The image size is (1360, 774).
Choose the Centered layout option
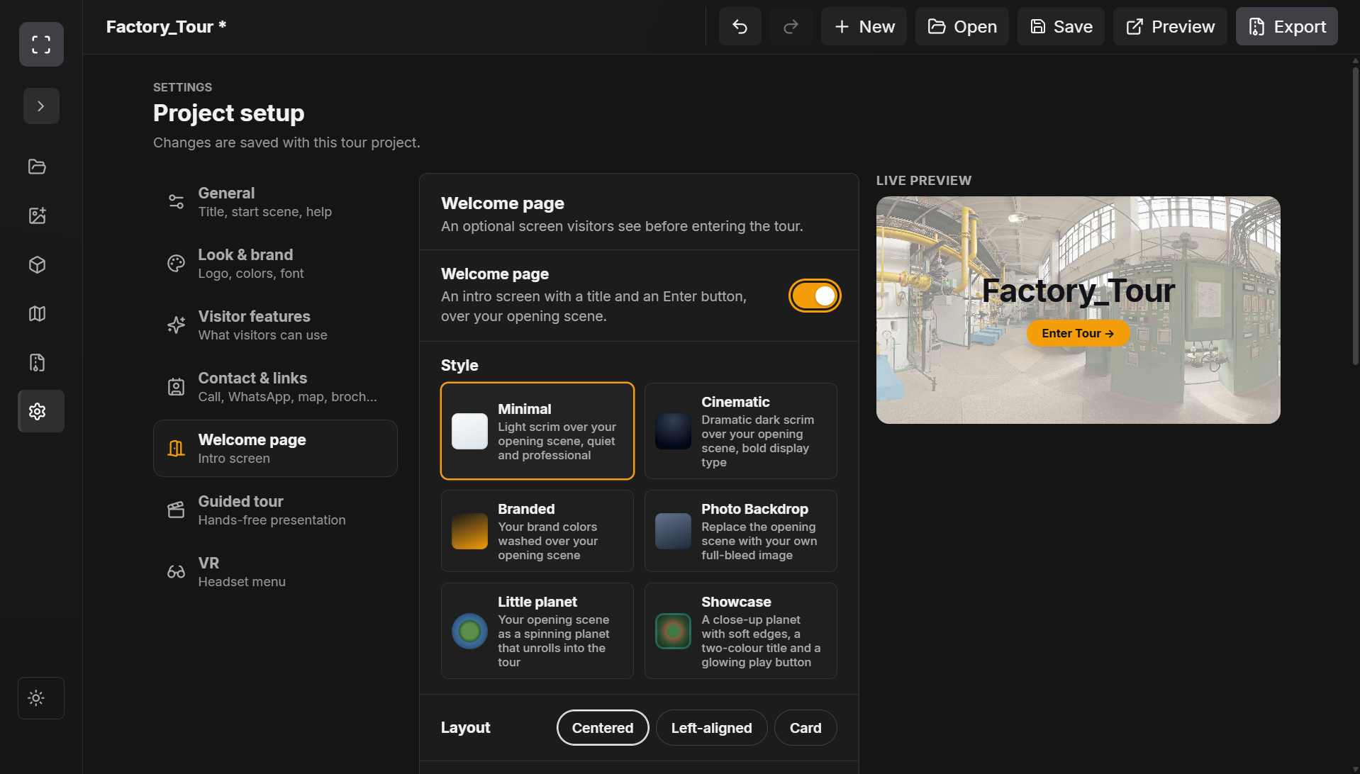click(603, 728)
